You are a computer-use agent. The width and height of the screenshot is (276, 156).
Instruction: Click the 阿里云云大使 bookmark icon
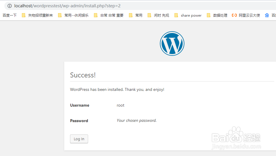(x=234, y=15)
